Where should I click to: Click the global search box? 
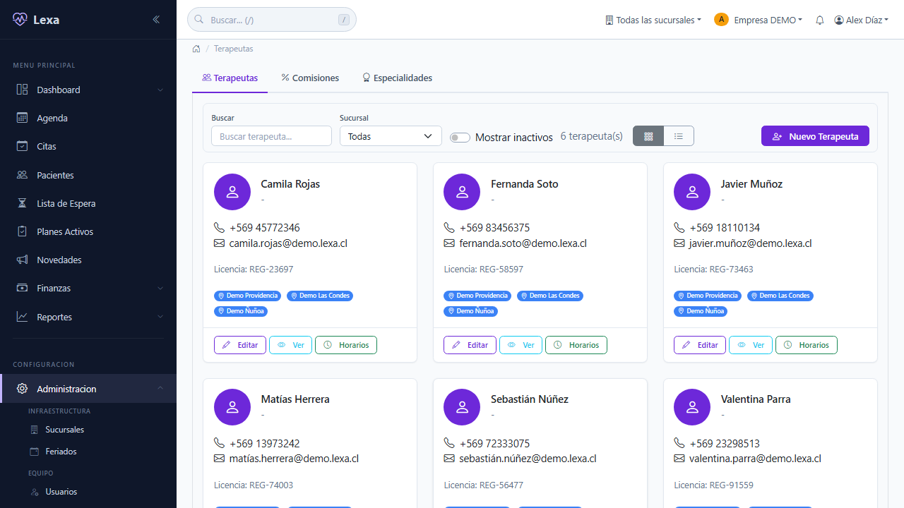click(x=272, y=20)
